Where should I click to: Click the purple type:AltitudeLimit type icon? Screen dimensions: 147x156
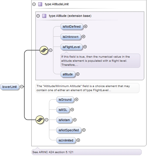click(x=40, y=4)
